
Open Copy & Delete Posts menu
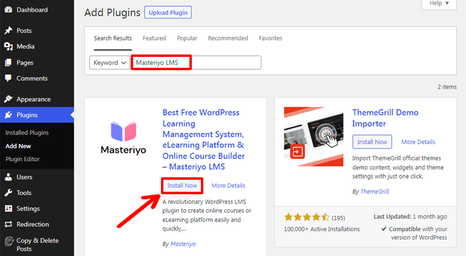37,245
